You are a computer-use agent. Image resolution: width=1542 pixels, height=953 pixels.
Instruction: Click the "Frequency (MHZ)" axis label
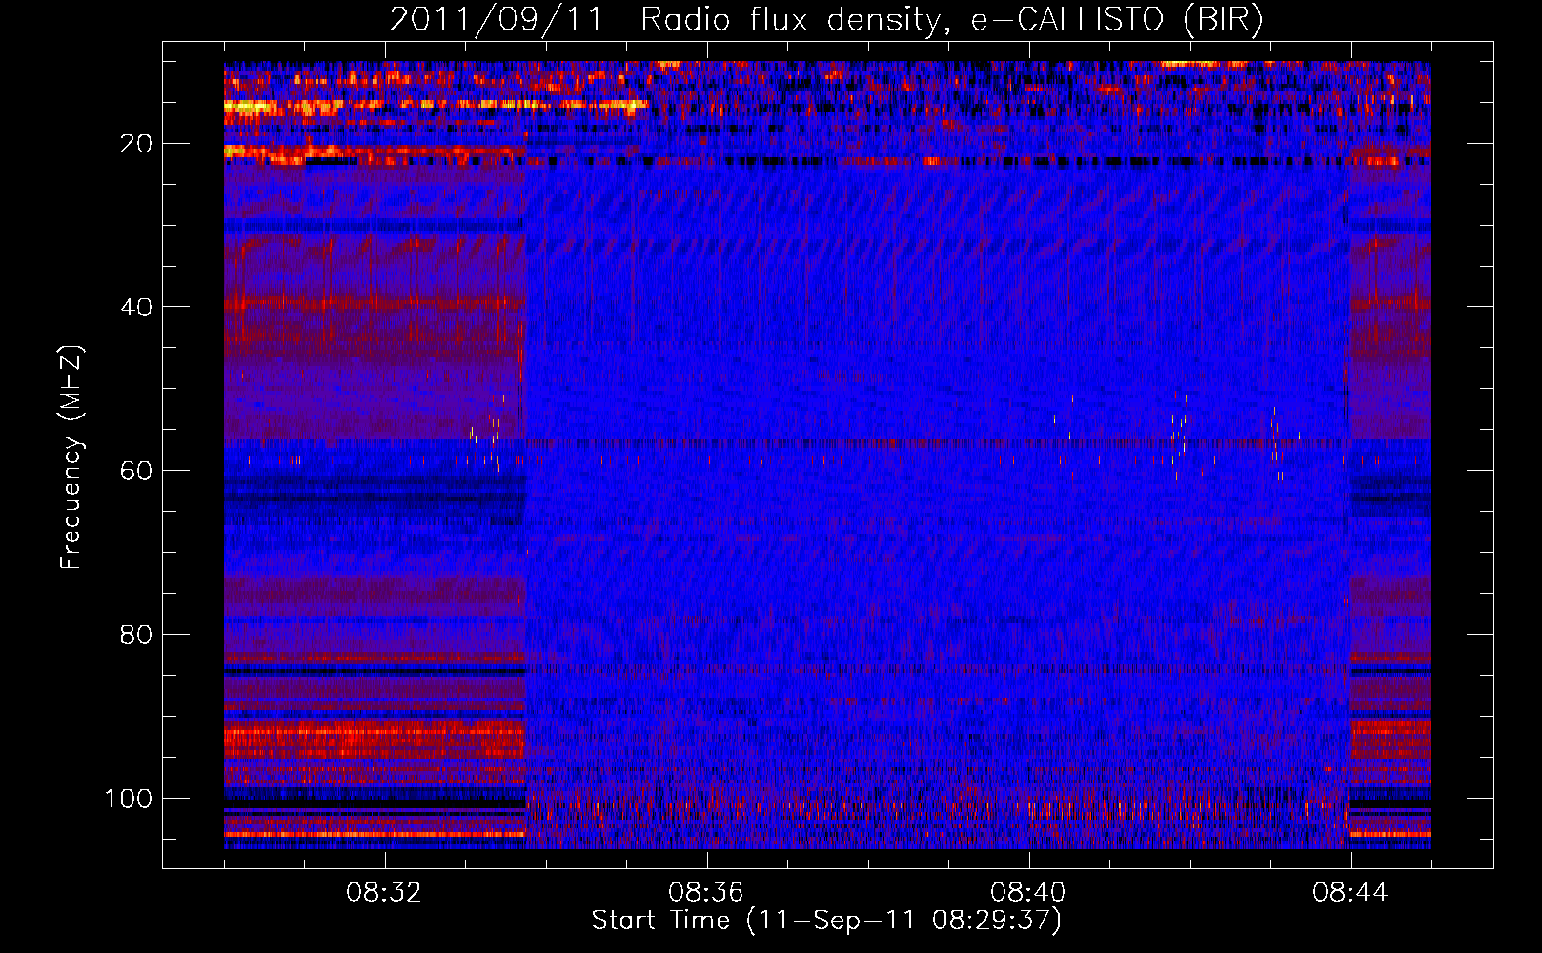[x=71, y=457]
